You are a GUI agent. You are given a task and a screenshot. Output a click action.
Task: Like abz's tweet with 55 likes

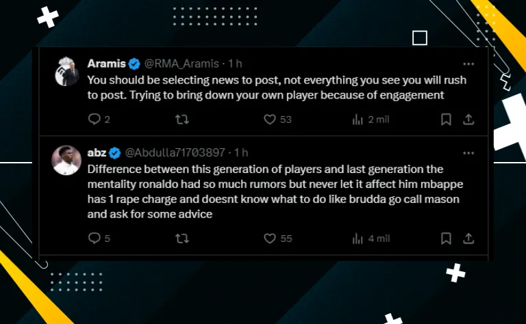pyautogui.click(x=270, y=239)
